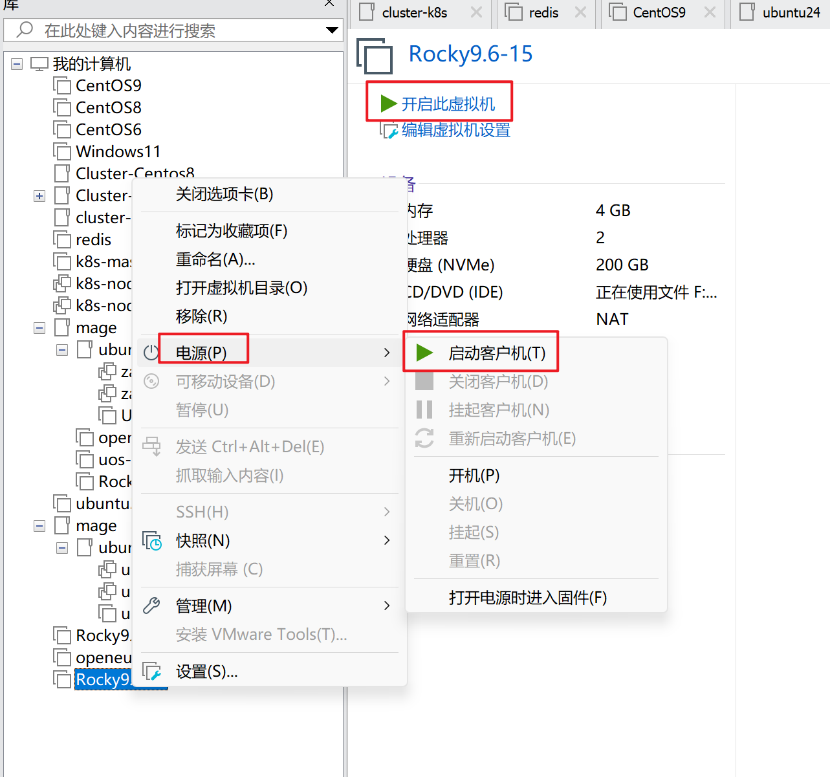The height and width of the screenshot is (777, 830).
Task: Click the power icon next to 电源(P)
Action: coord(151,353)
